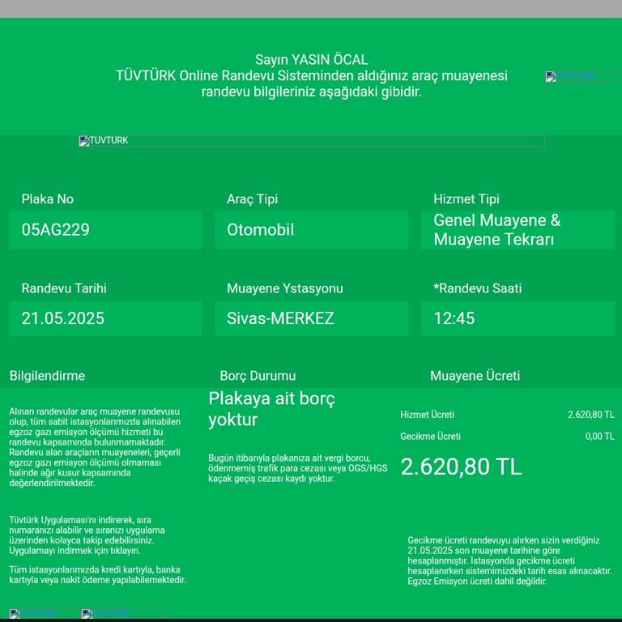Screen dimensions: 622x622
Task: Click the Gecikme Ücreti amount 0,00 TL
Action: point(600,437)
